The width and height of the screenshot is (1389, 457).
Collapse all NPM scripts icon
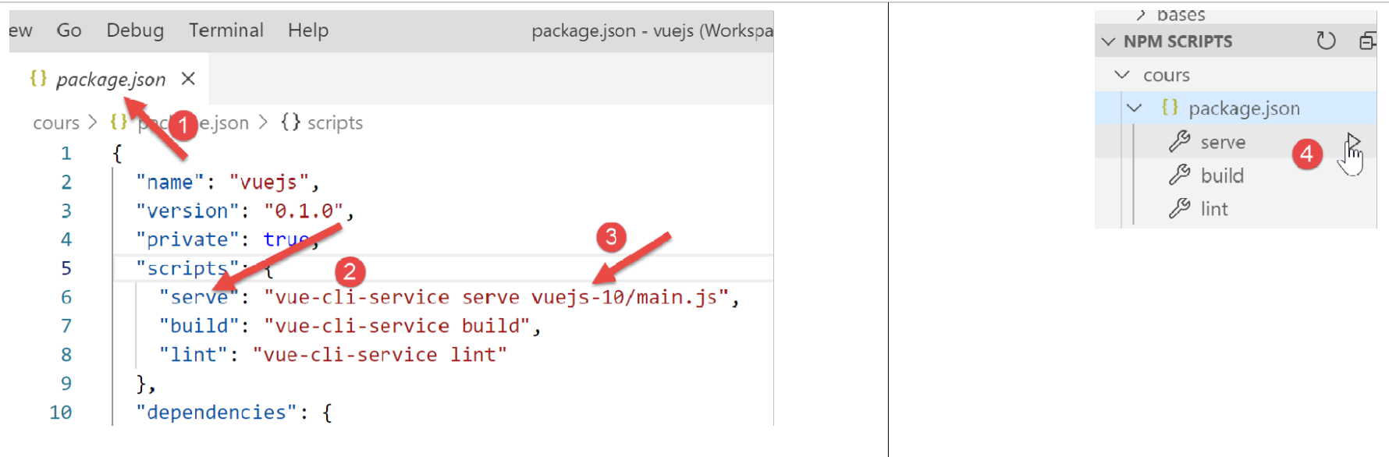[1367, 41]
